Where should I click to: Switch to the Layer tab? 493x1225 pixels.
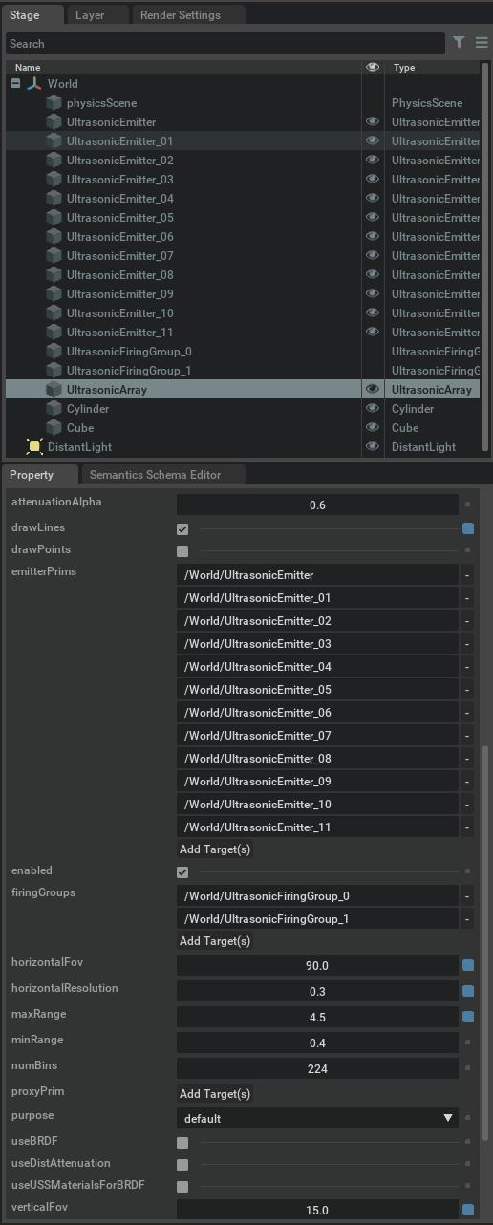(x=90, y=15)
